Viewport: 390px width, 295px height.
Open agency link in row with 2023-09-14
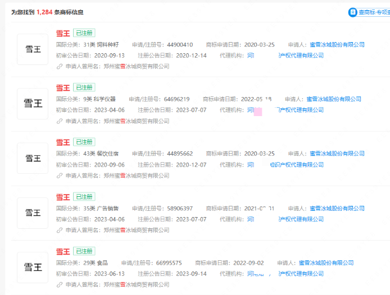tap(285, 274)
